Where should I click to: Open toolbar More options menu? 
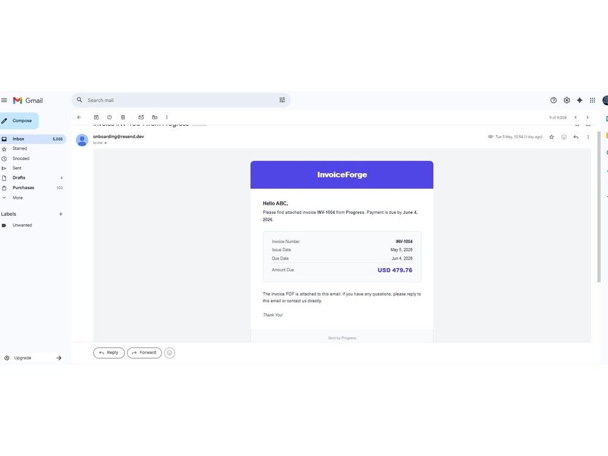click(167, 117)
